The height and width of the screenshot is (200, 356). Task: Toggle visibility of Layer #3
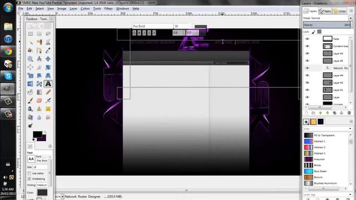[307, 53]
